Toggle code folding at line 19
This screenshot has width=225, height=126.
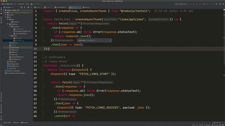pos(43,86)
